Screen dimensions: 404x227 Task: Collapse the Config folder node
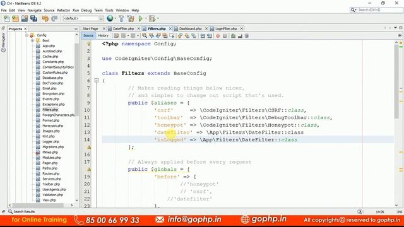27,35
